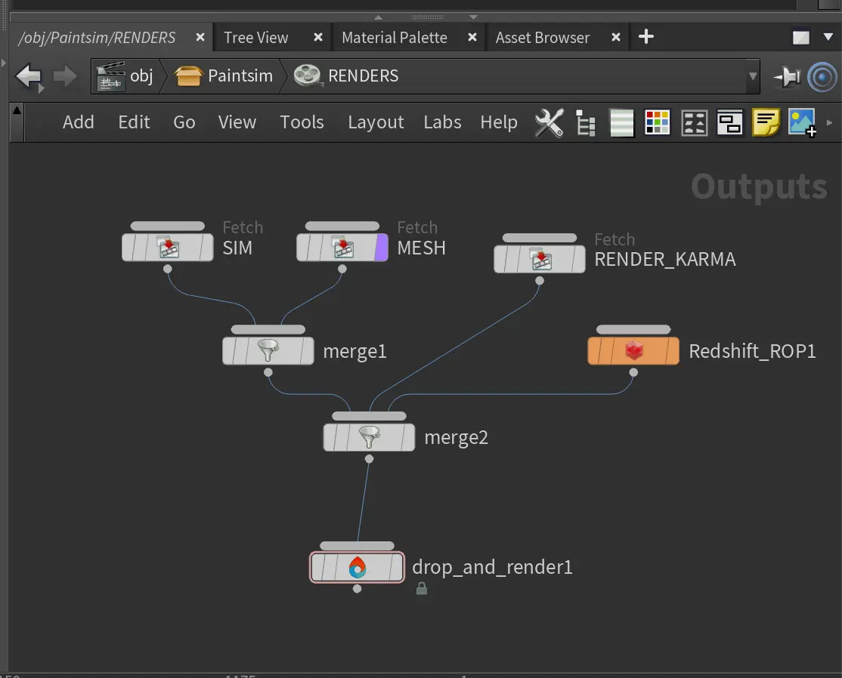Screen dimensions: 842x678
Task: Toggle the purple flag on MESH node
Action: 382,248
